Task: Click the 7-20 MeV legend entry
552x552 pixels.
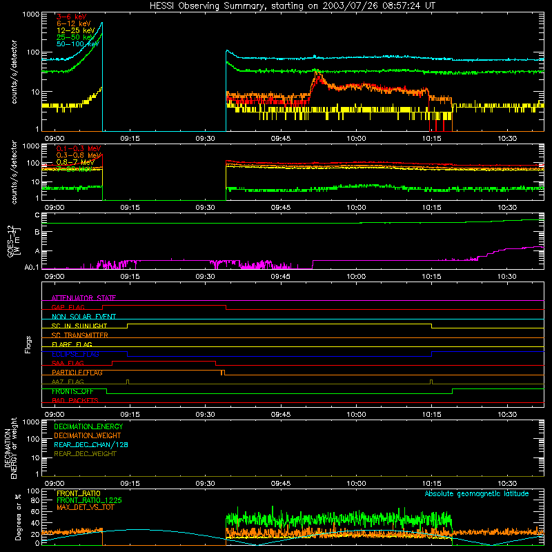Action: coord(74,169)
